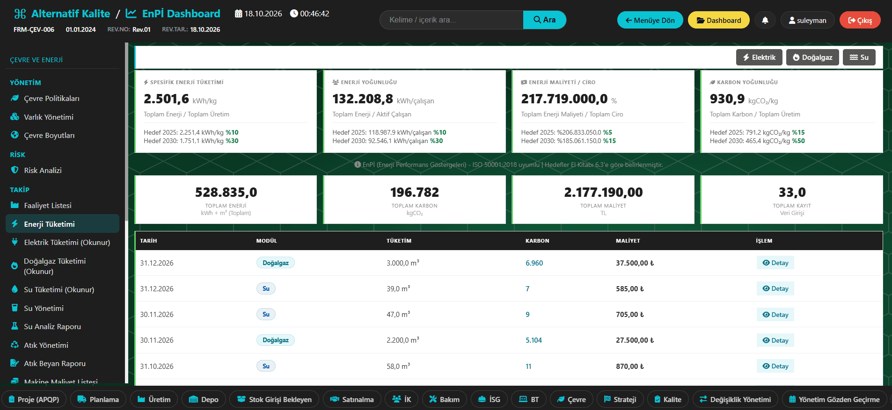Click the Alternatif Kalite logo icon

click(20, 14)
